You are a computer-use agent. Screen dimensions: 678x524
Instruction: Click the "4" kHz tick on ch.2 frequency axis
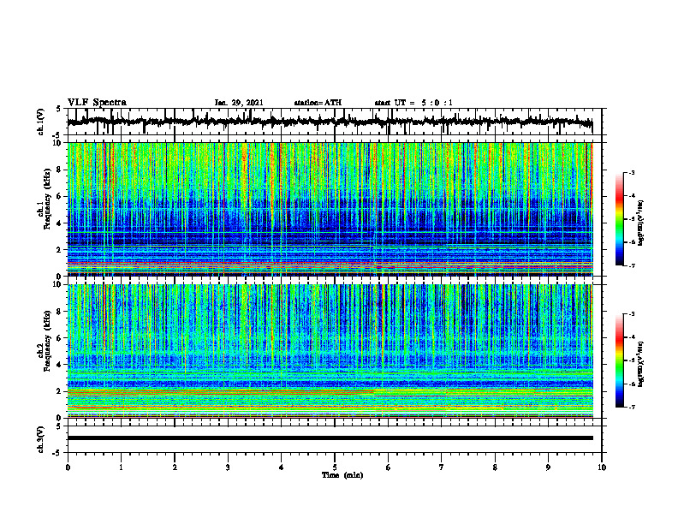click(x=60, y=365)
